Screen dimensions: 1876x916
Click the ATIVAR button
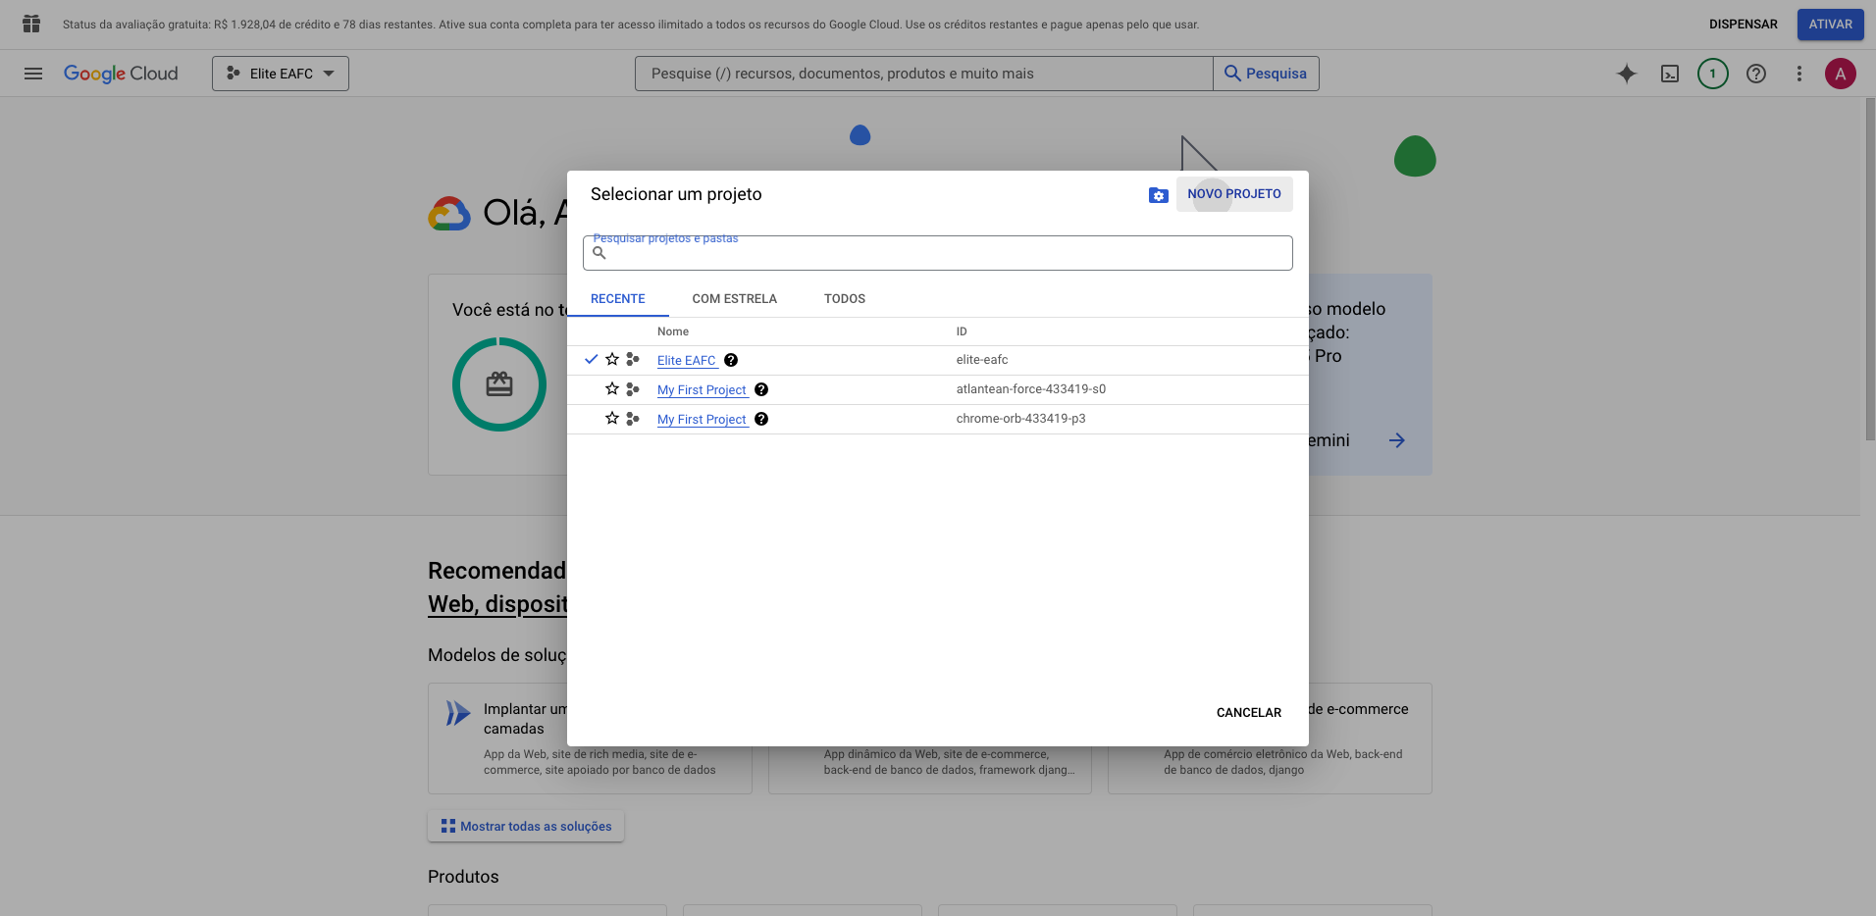tap(1831, 25)
